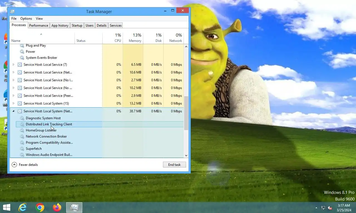Select Distributed Link Tracking Client service
This screenshot has width=356, height=213.
tap(100, 124)
